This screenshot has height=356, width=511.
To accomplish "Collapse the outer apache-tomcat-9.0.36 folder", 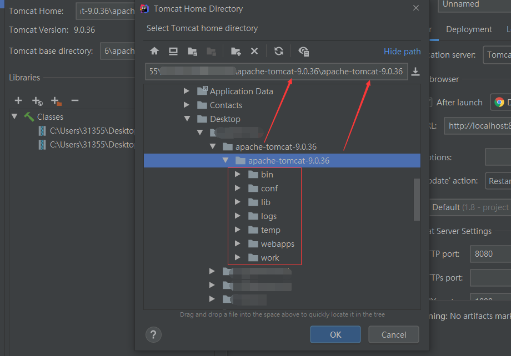I will 213,146.
